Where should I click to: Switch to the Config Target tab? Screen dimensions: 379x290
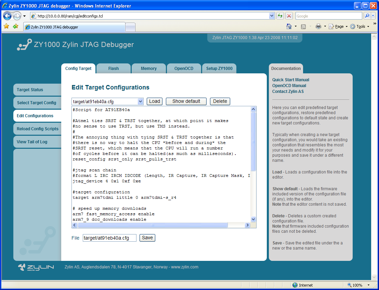[x=78, y=68]
